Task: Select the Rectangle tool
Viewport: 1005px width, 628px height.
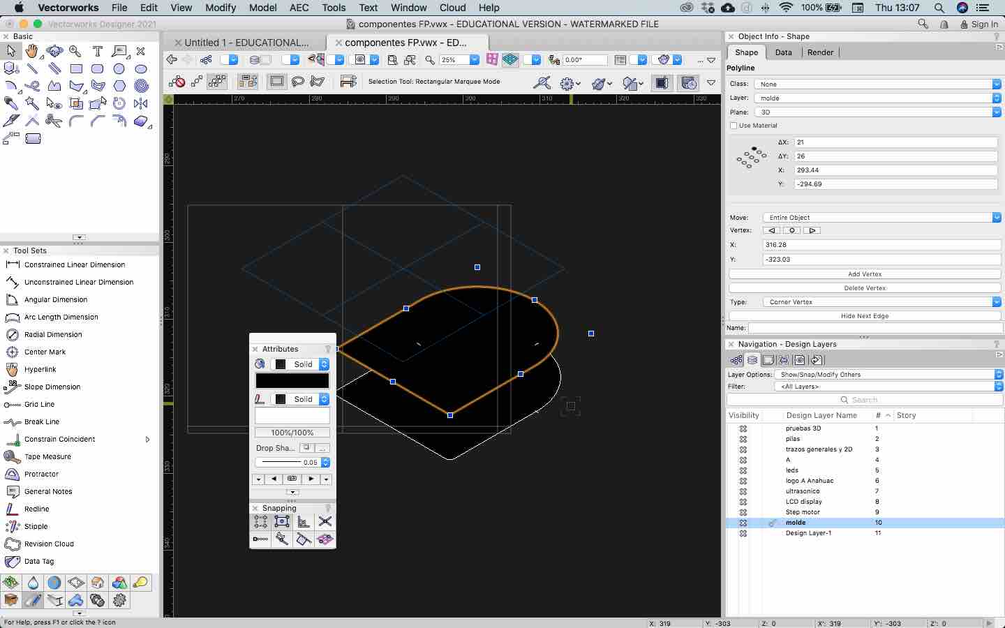Action: (76, 68)
